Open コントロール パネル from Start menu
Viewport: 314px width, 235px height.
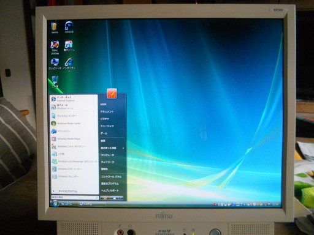coord(111,176)
